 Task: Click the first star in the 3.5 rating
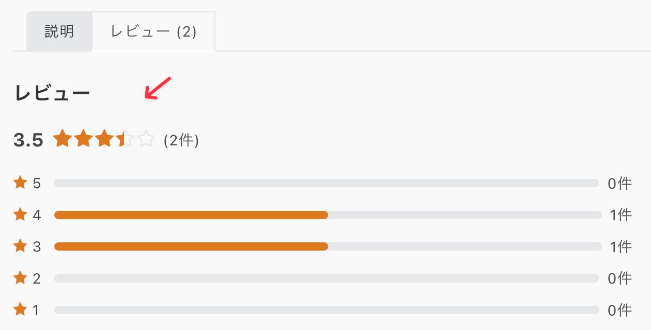62,139
